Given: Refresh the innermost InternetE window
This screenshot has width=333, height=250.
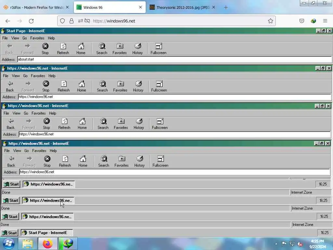Looking at the screenshot, I should [65, 161].
